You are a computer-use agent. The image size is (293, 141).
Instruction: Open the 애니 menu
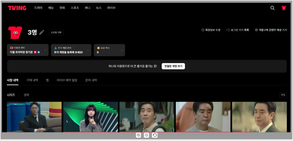pos(87,8)
